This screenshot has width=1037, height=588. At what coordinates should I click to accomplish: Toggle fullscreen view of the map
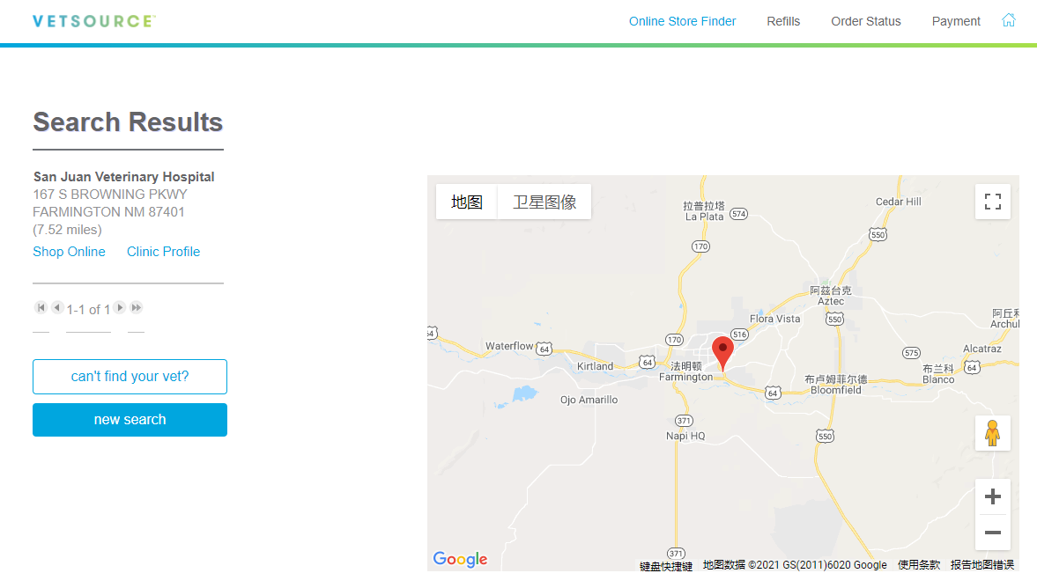click(992, 202)
